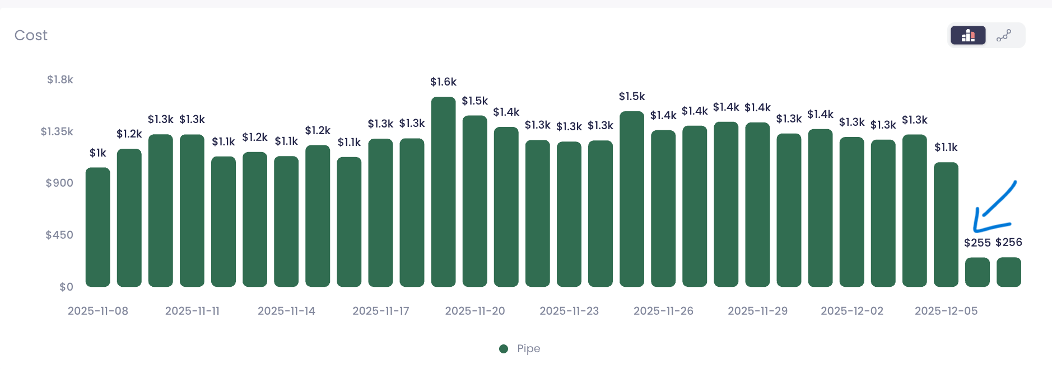The height and width of the screenshot is (369, 1052).
Task: Open the chart type switcher control
Action: point(986,35)
